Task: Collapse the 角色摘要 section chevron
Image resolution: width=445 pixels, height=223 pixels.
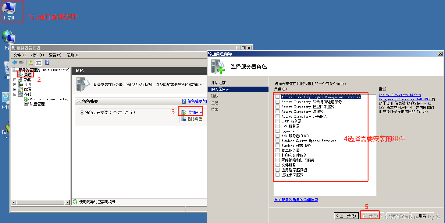Action: (79, 101)
